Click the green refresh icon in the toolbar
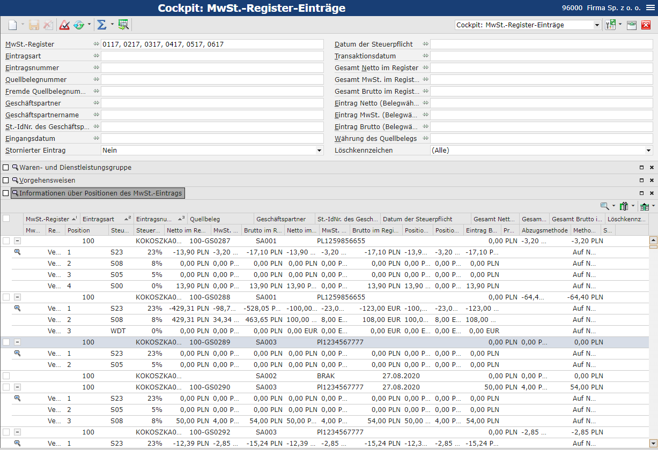Image resolution: width=658 pixels, height=450 pixels. click(79, 25)
